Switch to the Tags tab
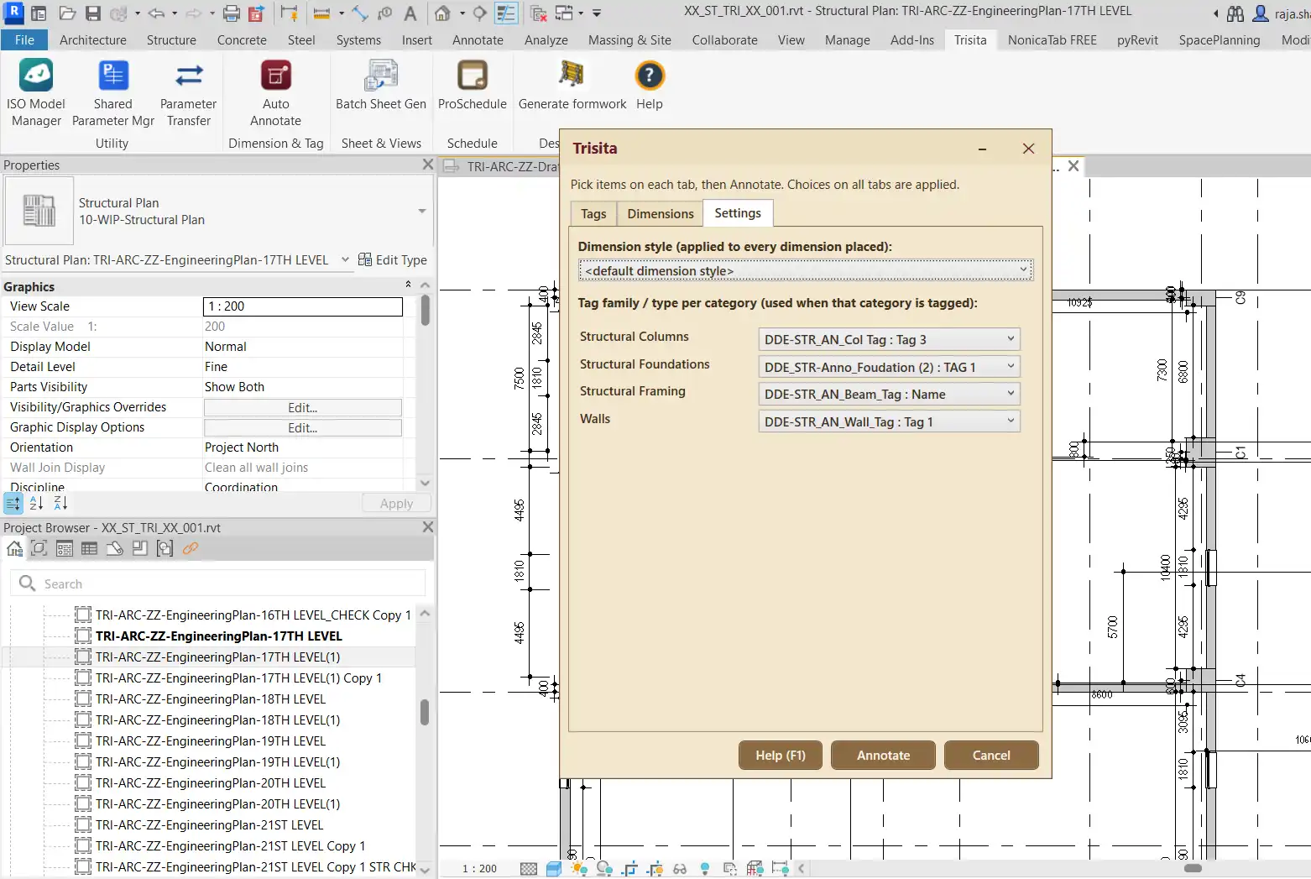 (593, 214)
